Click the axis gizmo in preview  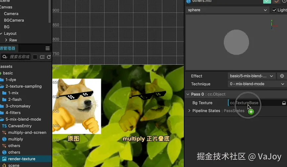pos(274,25)
